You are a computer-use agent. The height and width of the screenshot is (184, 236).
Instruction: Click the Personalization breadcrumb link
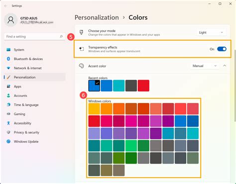tap(97, 17)
